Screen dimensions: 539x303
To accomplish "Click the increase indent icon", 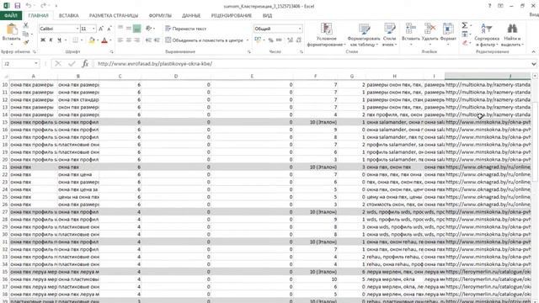I will pyautogui.click(x=157, y=40).
